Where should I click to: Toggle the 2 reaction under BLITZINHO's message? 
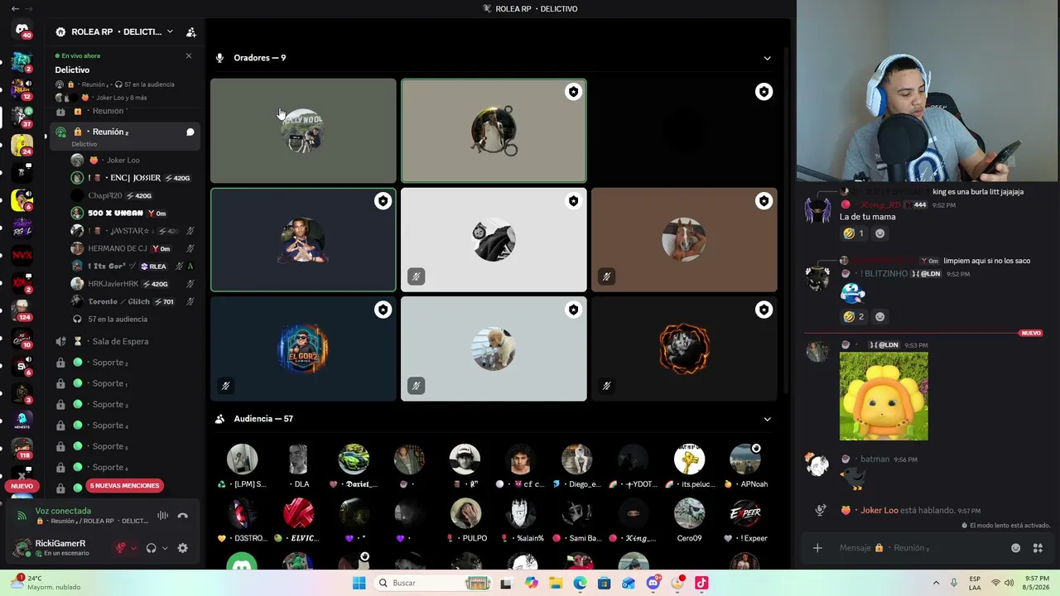[x=854, y=316]
